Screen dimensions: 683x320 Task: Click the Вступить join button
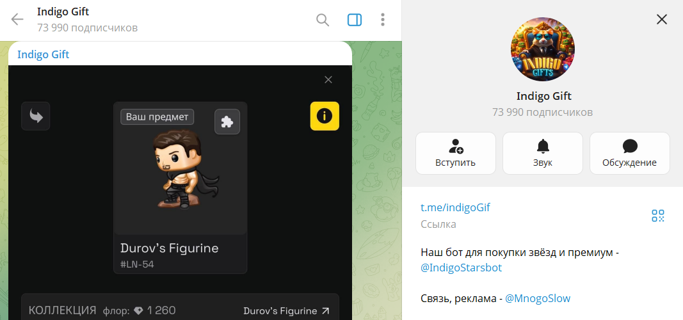(x=456, y=153)
